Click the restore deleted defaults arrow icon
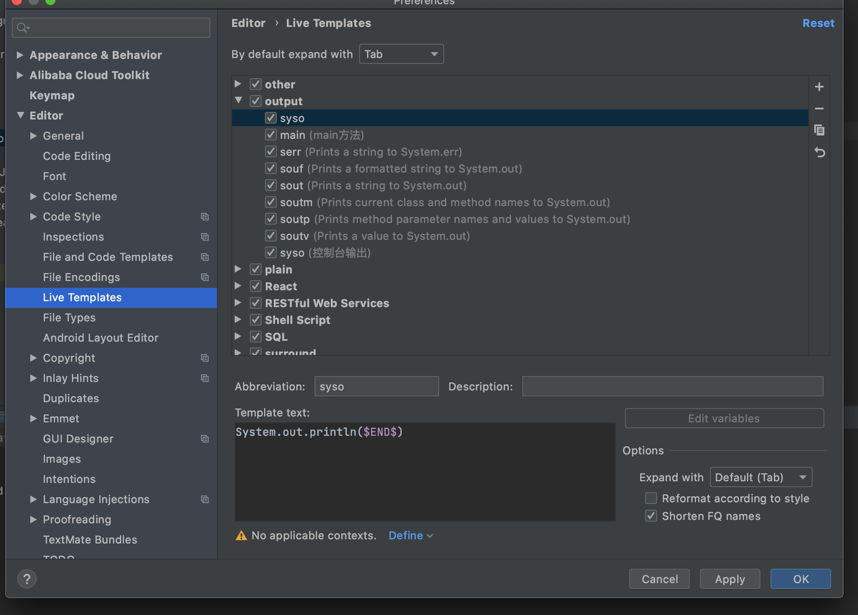The image size is (858, 615). pyautogui.click(x=819, y=152)
